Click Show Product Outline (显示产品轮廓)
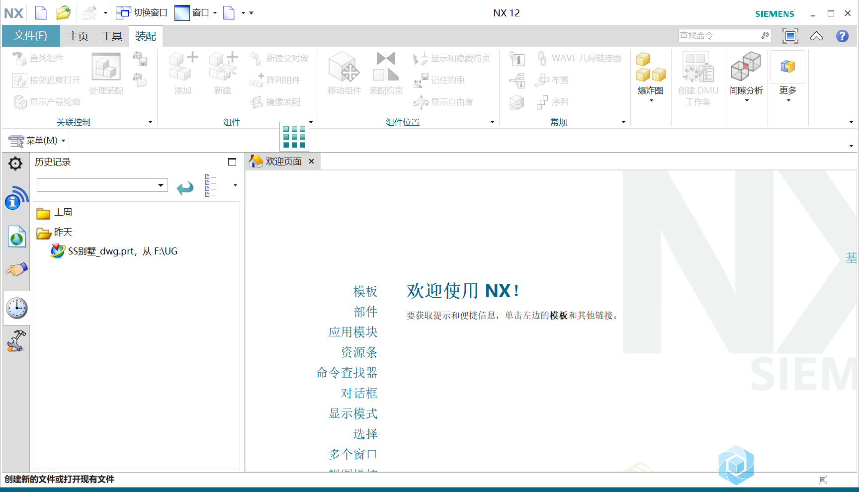Image resolution: width=859 pixels, height=492 pixels. click(x=46, y=102)
